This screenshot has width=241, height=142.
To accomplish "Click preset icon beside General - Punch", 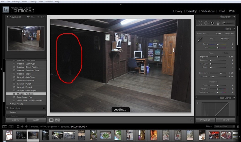I will click(14, 84).
